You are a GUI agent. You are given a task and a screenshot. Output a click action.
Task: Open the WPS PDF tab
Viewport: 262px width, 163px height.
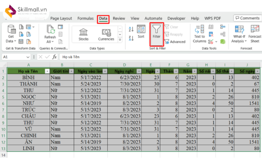[x=213, y=18]
